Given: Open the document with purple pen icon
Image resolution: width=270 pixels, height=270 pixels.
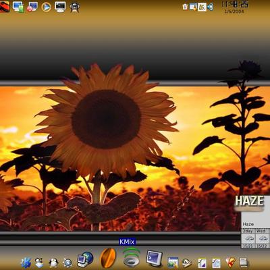Looking at the screenshot, I should click(x=202, y=263).
